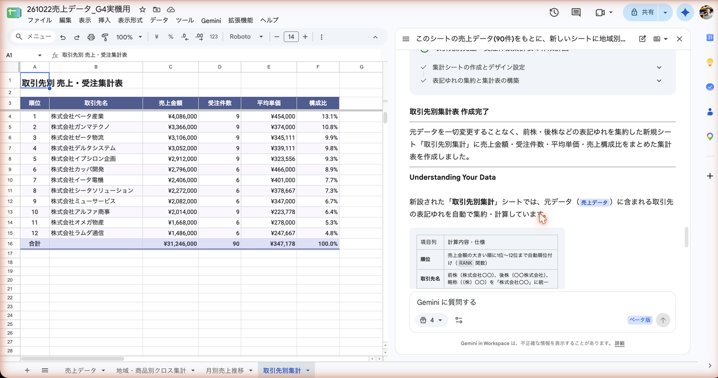Screen dimensions: 718x378
Task: Star this spreadsheet document
Action: pyautogui.click(x=143, y=10)
